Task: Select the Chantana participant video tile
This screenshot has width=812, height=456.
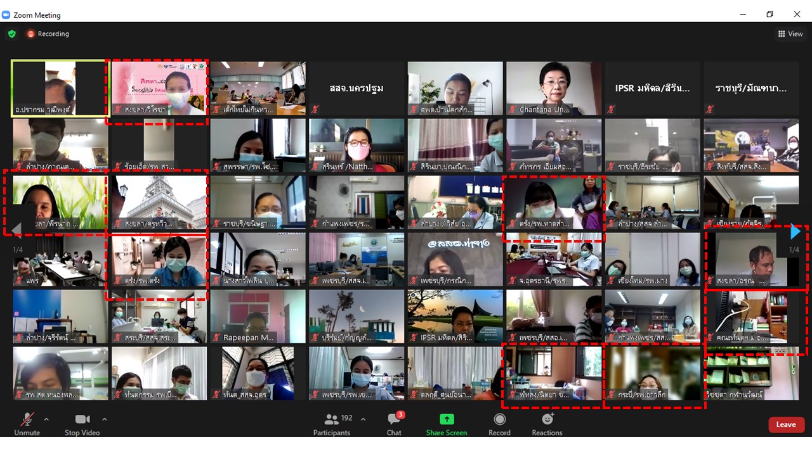Action: click(x=554, y=88)
